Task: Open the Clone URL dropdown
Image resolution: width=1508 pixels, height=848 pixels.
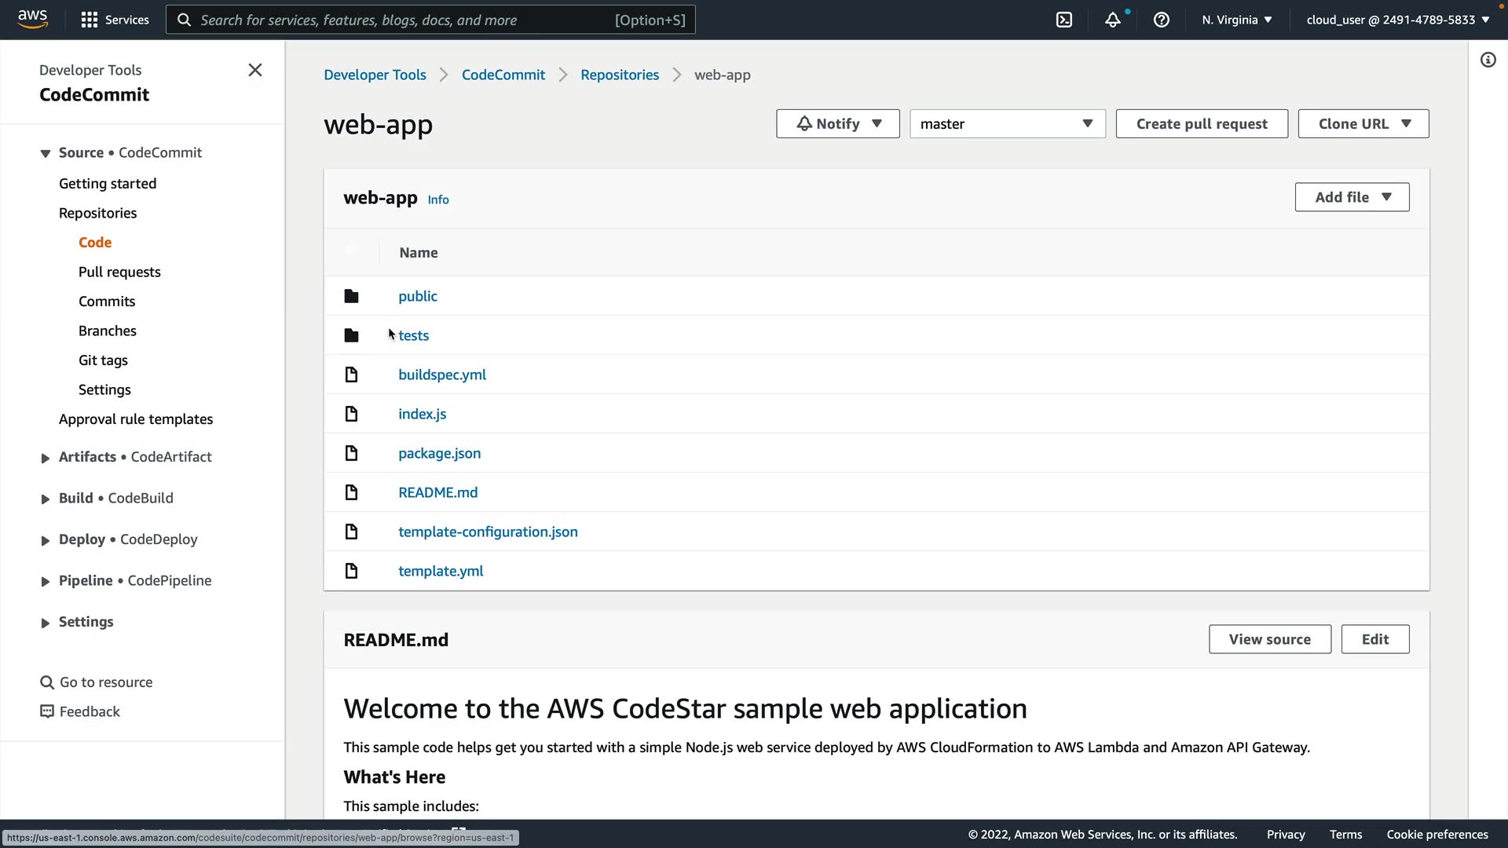Action: click(1363, 124)
